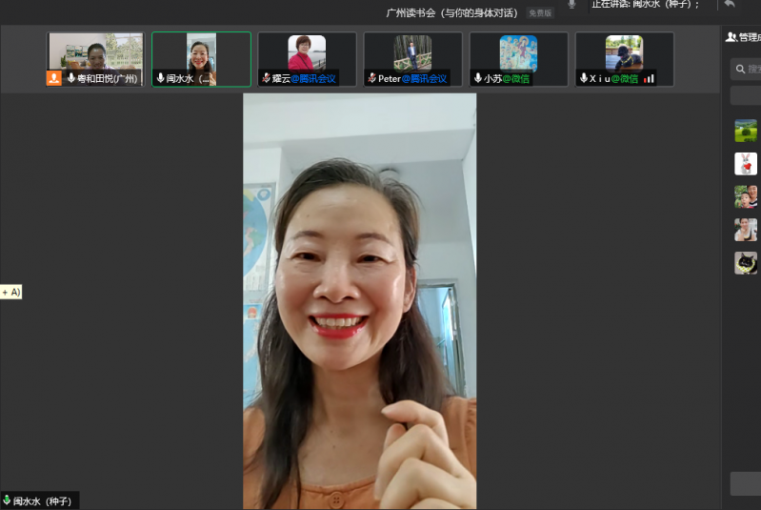This screenshot has width=761, height=510.
Task: Click the orange screen-share icon on 粤和田悦 tile
Action: [54, 78]
